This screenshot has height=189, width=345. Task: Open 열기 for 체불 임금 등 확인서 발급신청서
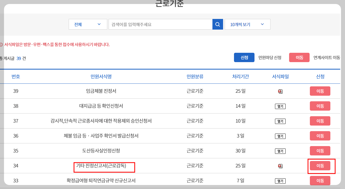pyautogui.click(x=280, y=136)
